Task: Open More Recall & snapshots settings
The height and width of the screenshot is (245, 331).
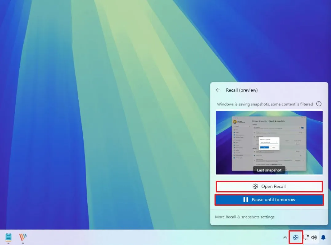Action: point(245,217)
